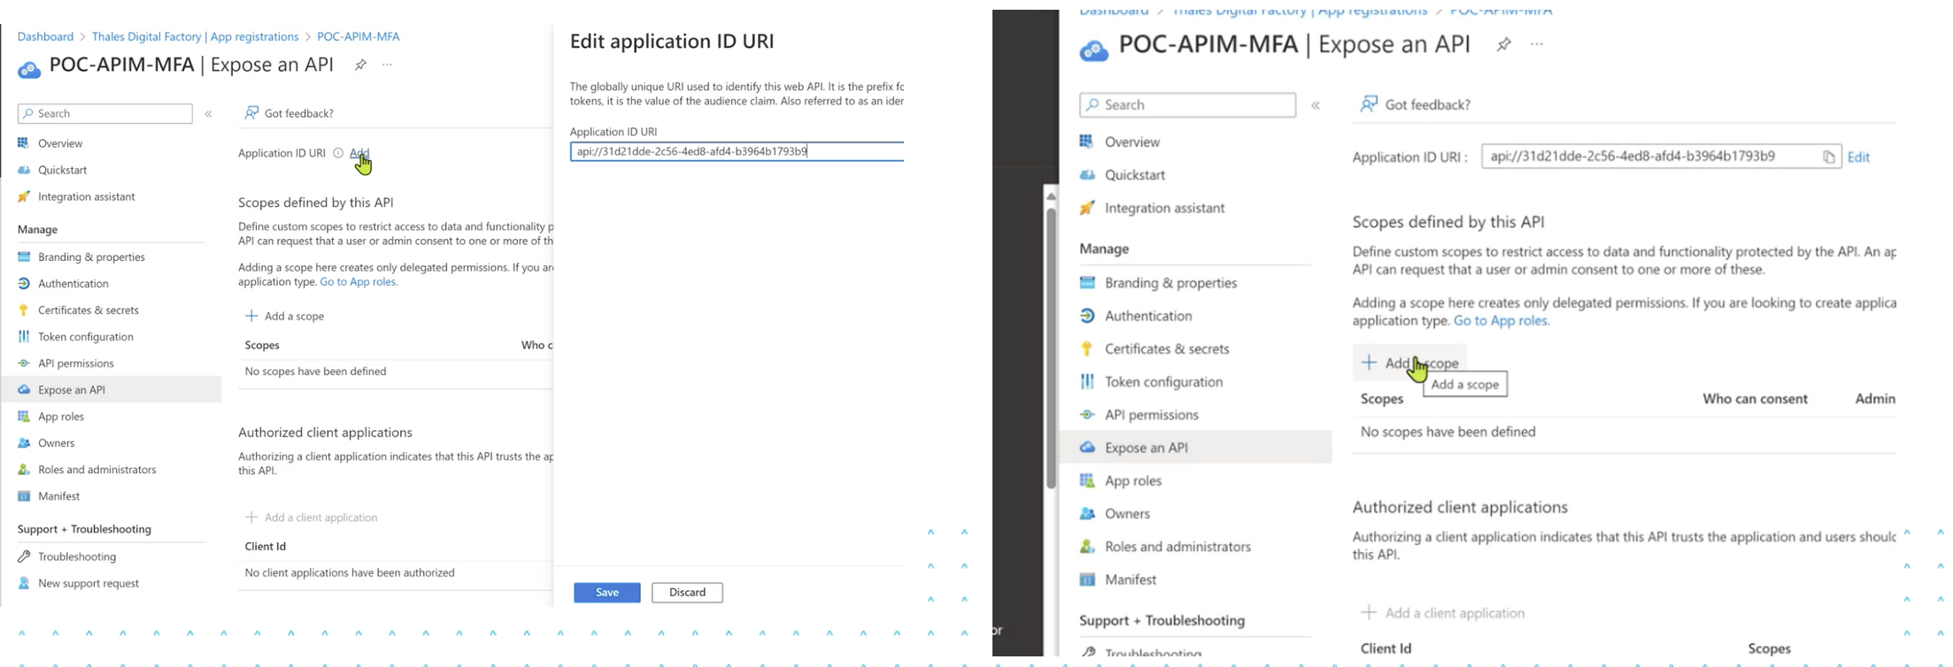The height and width of the screenshot is (667, 1953).
Task: Click POC-APIM-MFA breadcrumb in left panel
Action: [358, 36]
